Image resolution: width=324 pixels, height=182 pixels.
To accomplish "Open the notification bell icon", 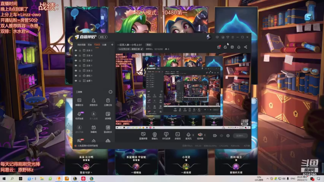I will (239, 47).
